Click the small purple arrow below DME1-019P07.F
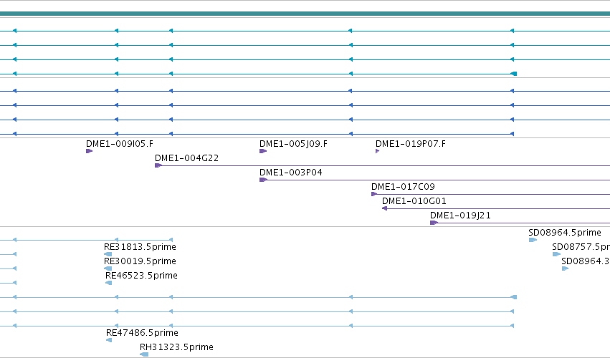The image size is (610, 358). click(x=377, y=151)
